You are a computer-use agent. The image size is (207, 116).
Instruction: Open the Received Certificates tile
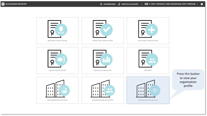(57, 30)
